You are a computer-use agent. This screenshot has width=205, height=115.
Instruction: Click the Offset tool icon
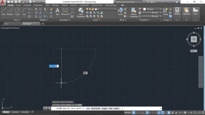pyautogui.click(x=51, y=16)
